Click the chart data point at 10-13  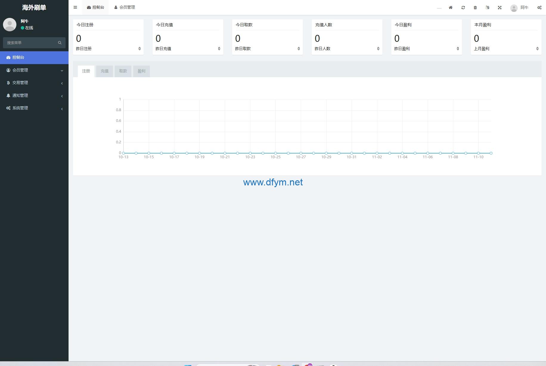click(x=123, y=153)
